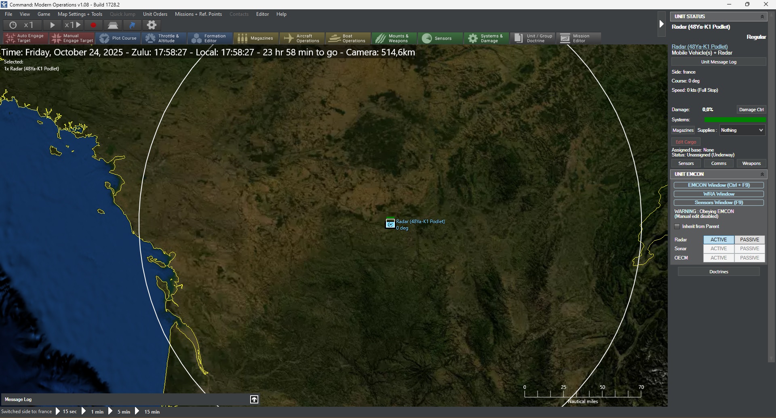Open the Magazines toolbar button
Image resolution: width=776 pixels, height=418 pixels.
256,38
